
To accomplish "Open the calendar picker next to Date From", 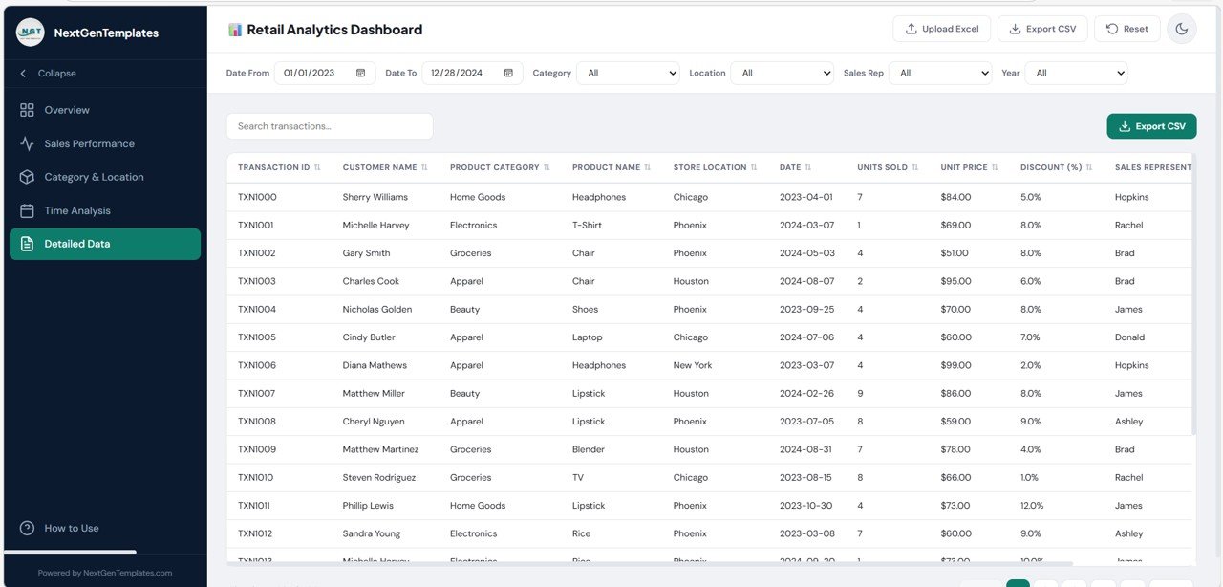I will pos(359,72).
